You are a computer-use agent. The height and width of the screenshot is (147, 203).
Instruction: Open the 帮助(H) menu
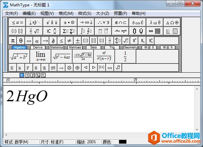click(139, 13)
